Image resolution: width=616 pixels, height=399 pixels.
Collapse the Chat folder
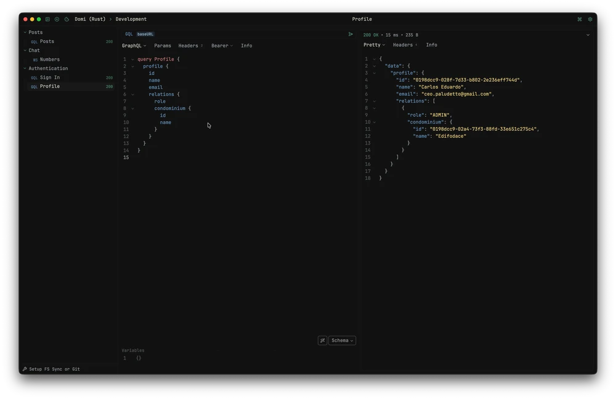pyautogui.click(x=25, y=50)
